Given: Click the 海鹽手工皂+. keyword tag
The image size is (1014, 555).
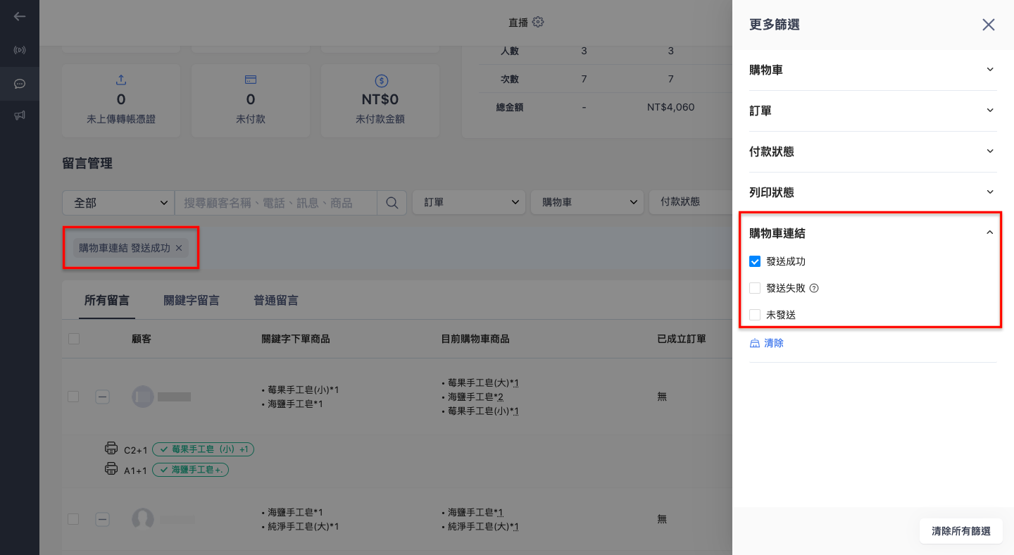Looking at the screenshot, I should click(x=191, y=469).
